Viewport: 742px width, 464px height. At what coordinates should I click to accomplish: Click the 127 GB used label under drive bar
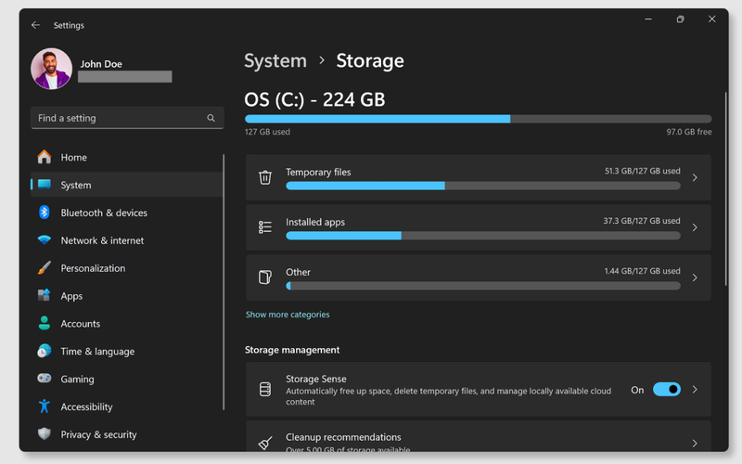coord(267,132)
